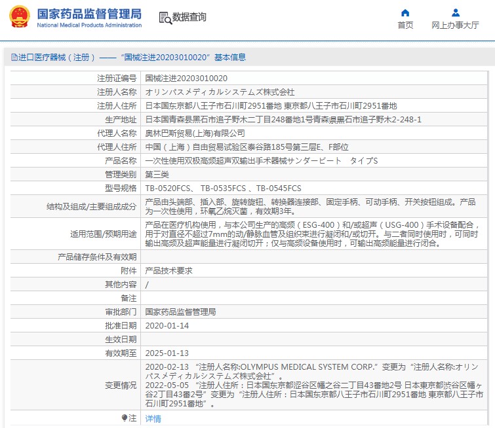Image resolution: width=495 pixels, height=428 pixels.
Task: Click 适用范围/预期用途 label
Action: pos(104,234)
